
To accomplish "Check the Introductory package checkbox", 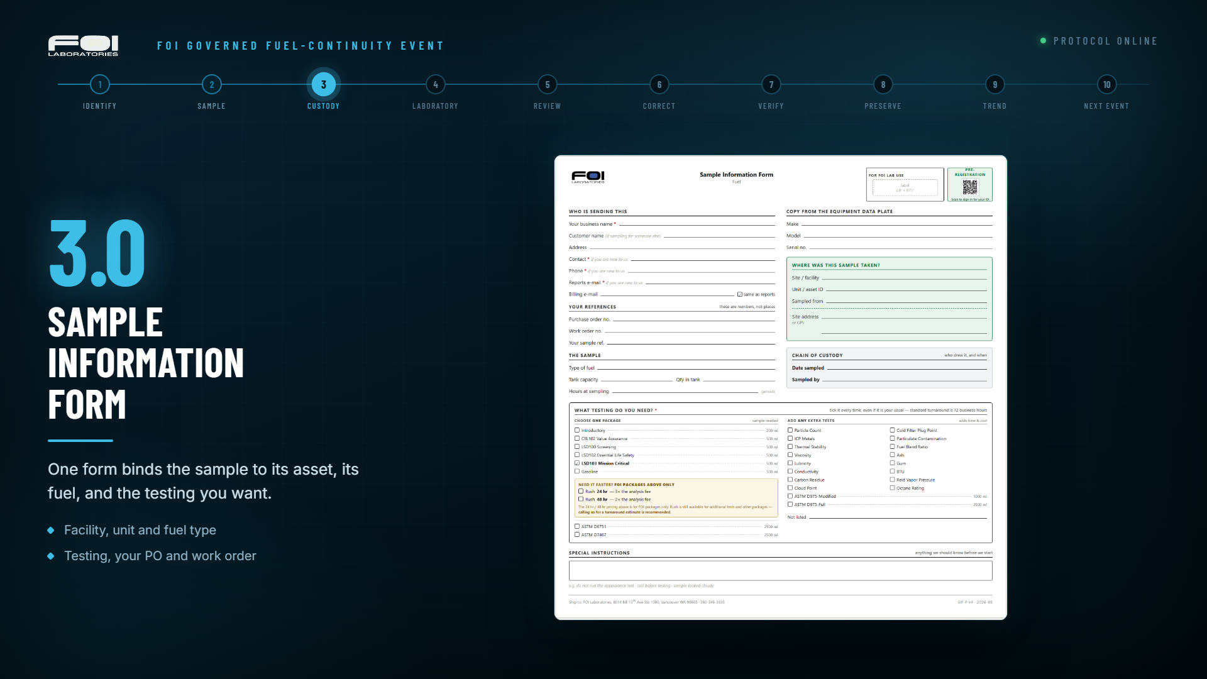I will [577, 431].
